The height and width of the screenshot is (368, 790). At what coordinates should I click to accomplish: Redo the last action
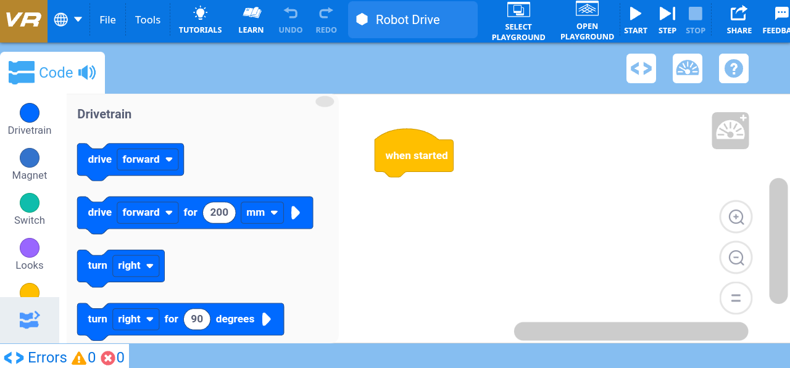pyautogui.click(x=325, y=20)
